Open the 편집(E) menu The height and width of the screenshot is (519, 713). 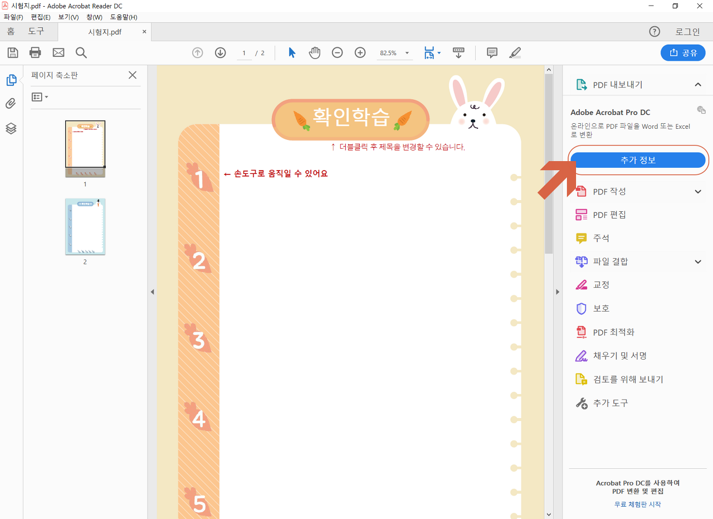(x=41, y=17)
